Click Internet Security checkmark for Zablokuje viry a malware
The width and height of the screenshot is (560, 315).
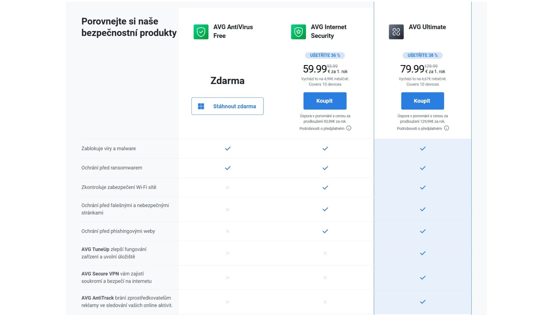325,148
